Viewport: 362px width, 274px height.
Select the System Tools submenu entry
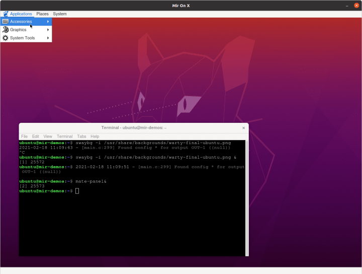tap(26, 38)
